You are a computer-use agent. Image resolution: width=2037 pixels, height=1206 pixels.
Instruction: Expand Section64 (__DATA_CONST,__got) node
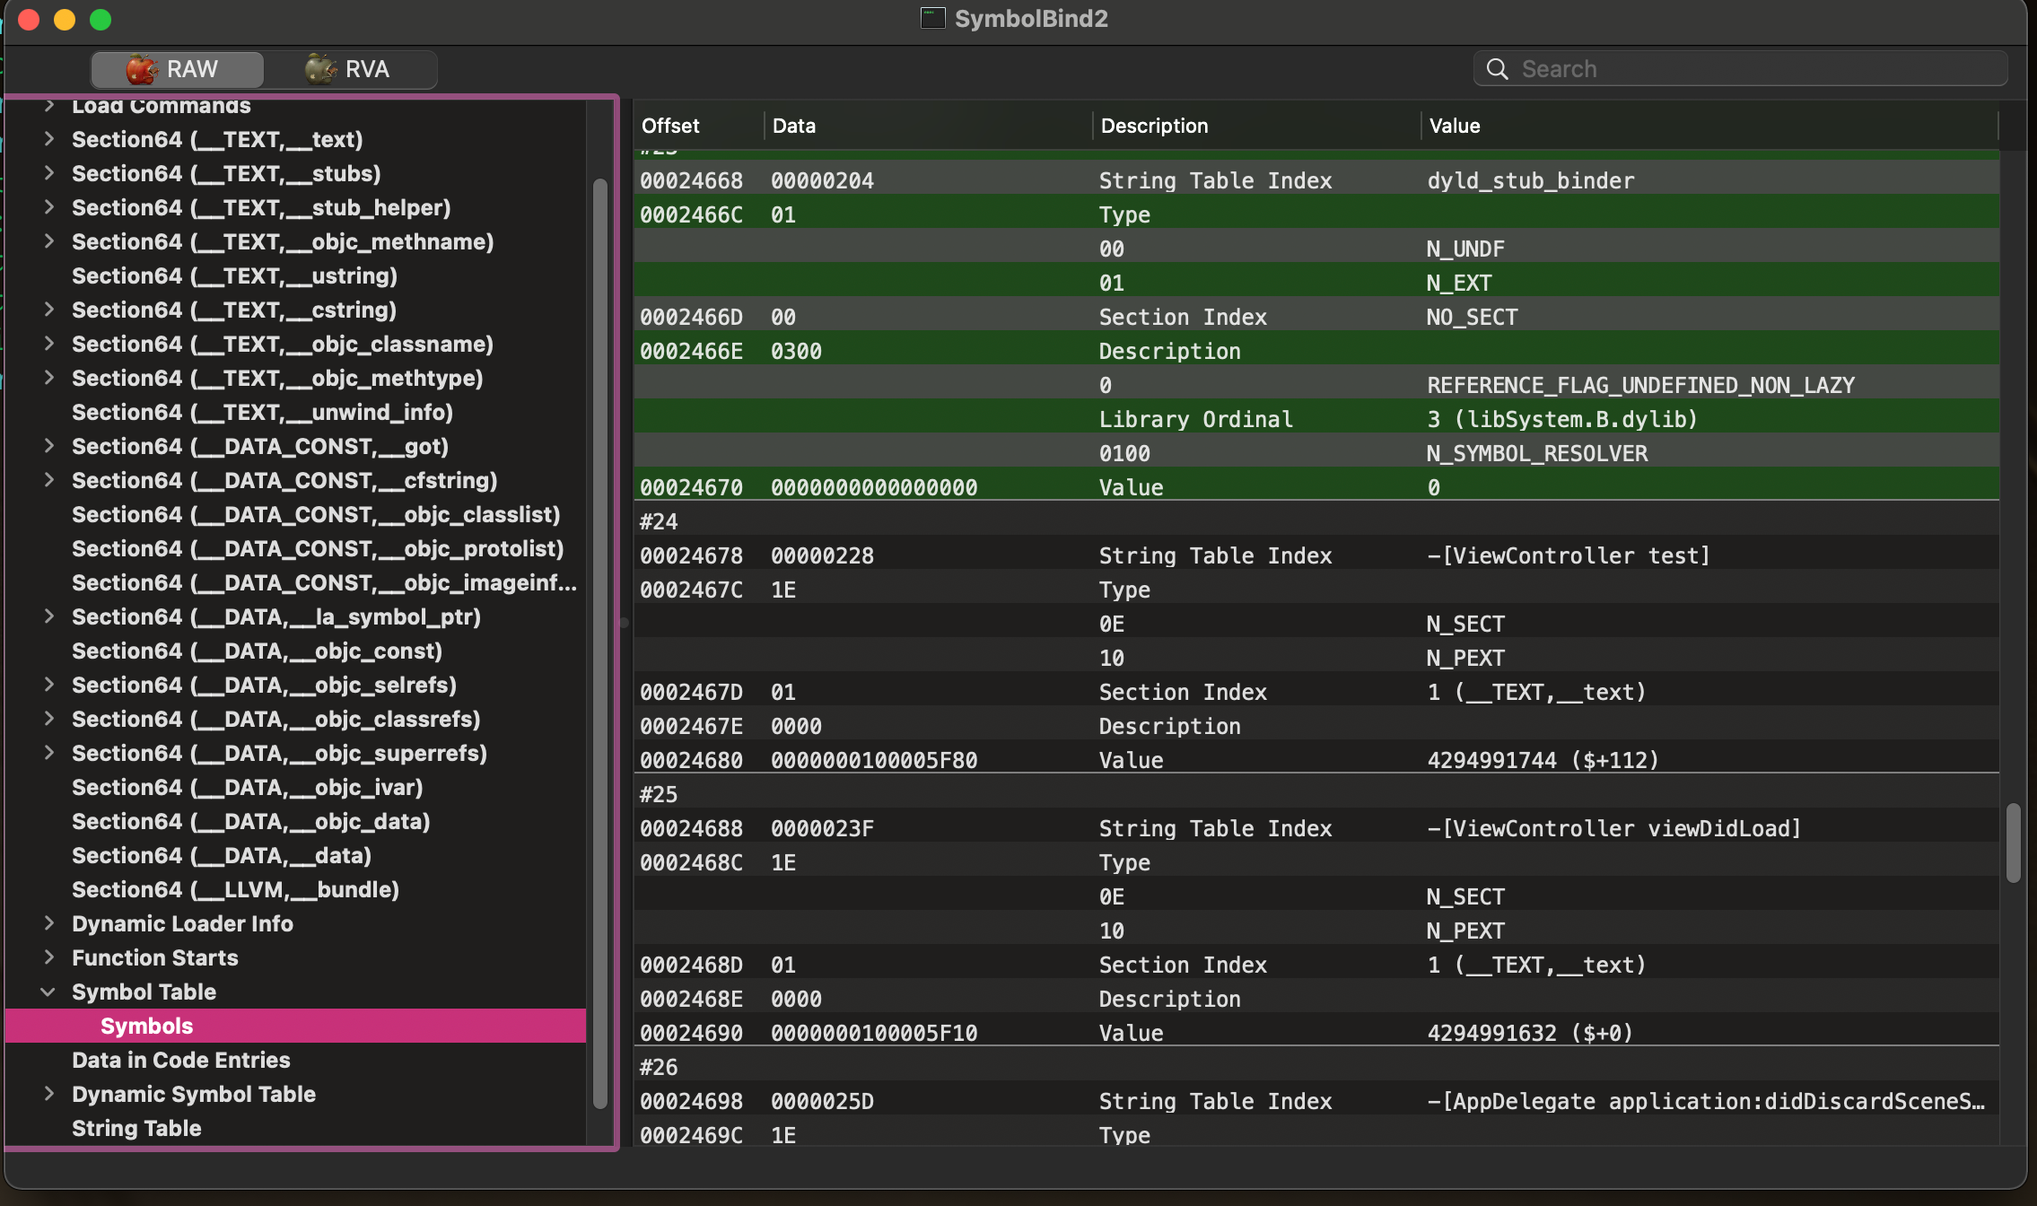pyautogui.click(x=49, y=446)
